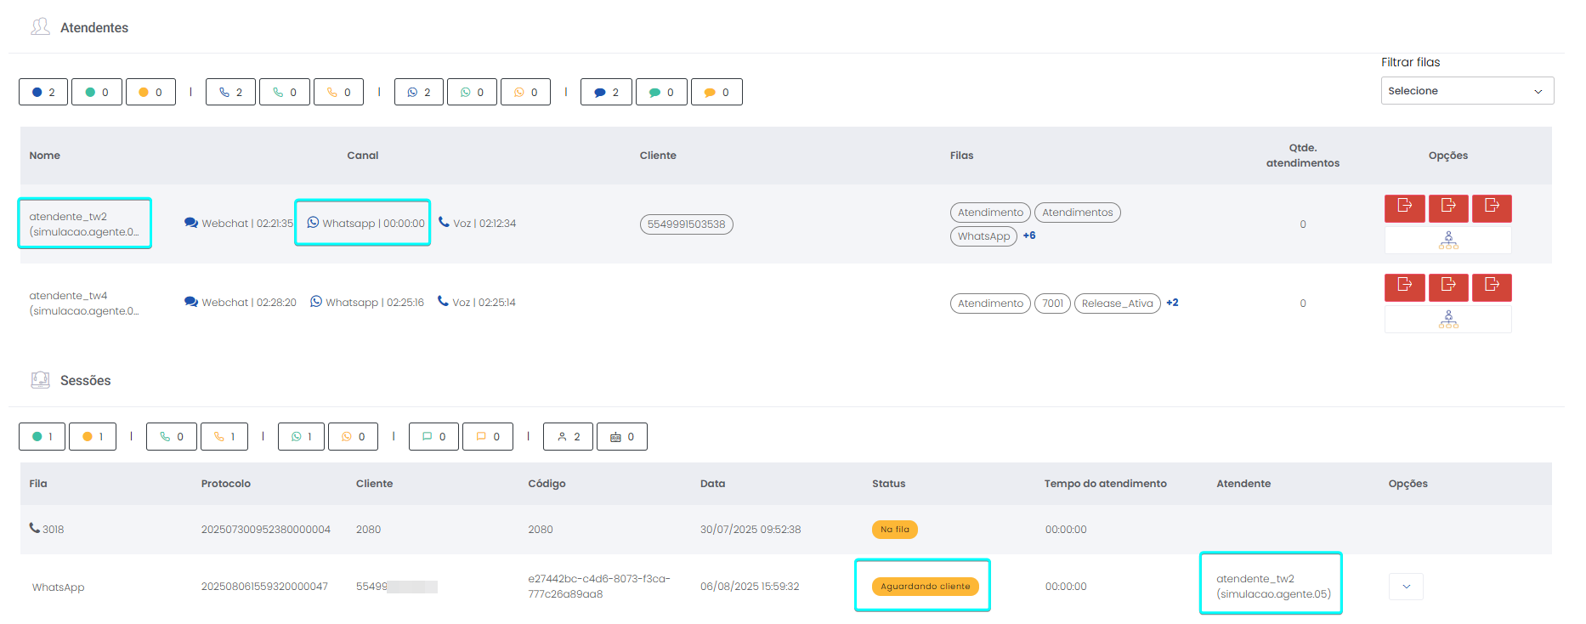Image resolution: width=1586 pixels, height=624 pixels.
Task: Click the Release_Ativa queue tag
Action: click(x=1117, y=303)
